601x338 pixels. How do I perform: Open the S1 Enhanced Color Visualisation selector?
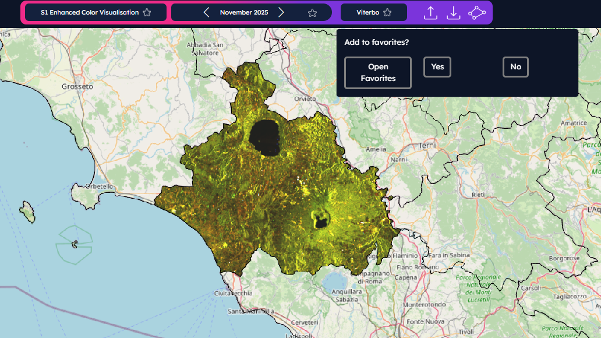click(90, 12)
